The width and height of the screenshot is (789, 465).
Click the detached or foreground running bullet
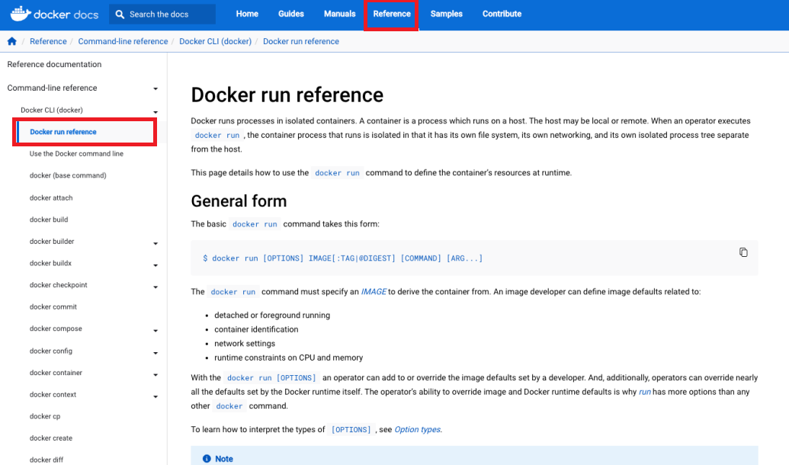[x=272, y=315]
